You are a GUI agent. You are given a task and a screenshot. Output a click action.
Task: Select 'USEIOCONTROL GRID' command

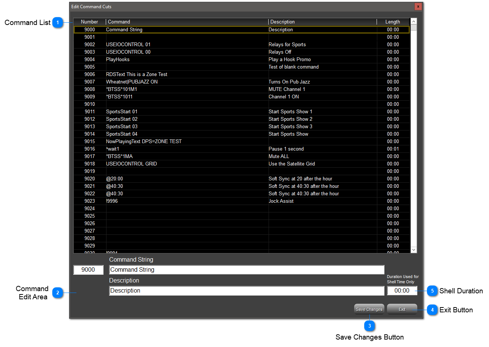click(131, 164)
